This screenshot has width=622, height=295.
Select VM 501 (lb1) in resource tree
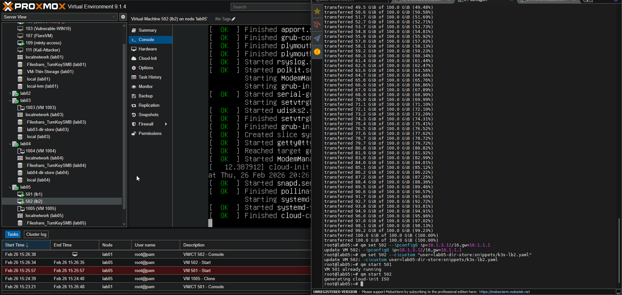tap(34, 194)
